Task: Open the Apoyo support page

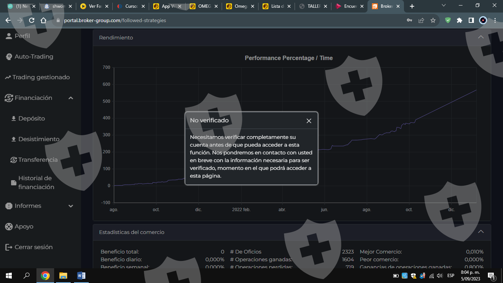Action: pos(24,227)
